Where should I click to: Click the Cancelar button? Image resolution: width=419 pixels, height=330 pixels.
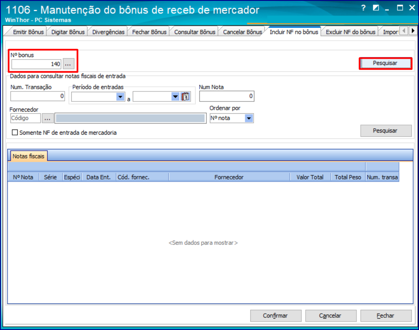tap(330, 316)
